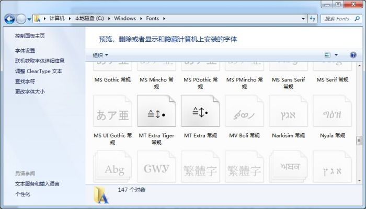Image resolution: width=366 pixels, height=209 pixels.
Task: Select the Nyala font icon
Action: pyautogui.click(x=333, y=111)
